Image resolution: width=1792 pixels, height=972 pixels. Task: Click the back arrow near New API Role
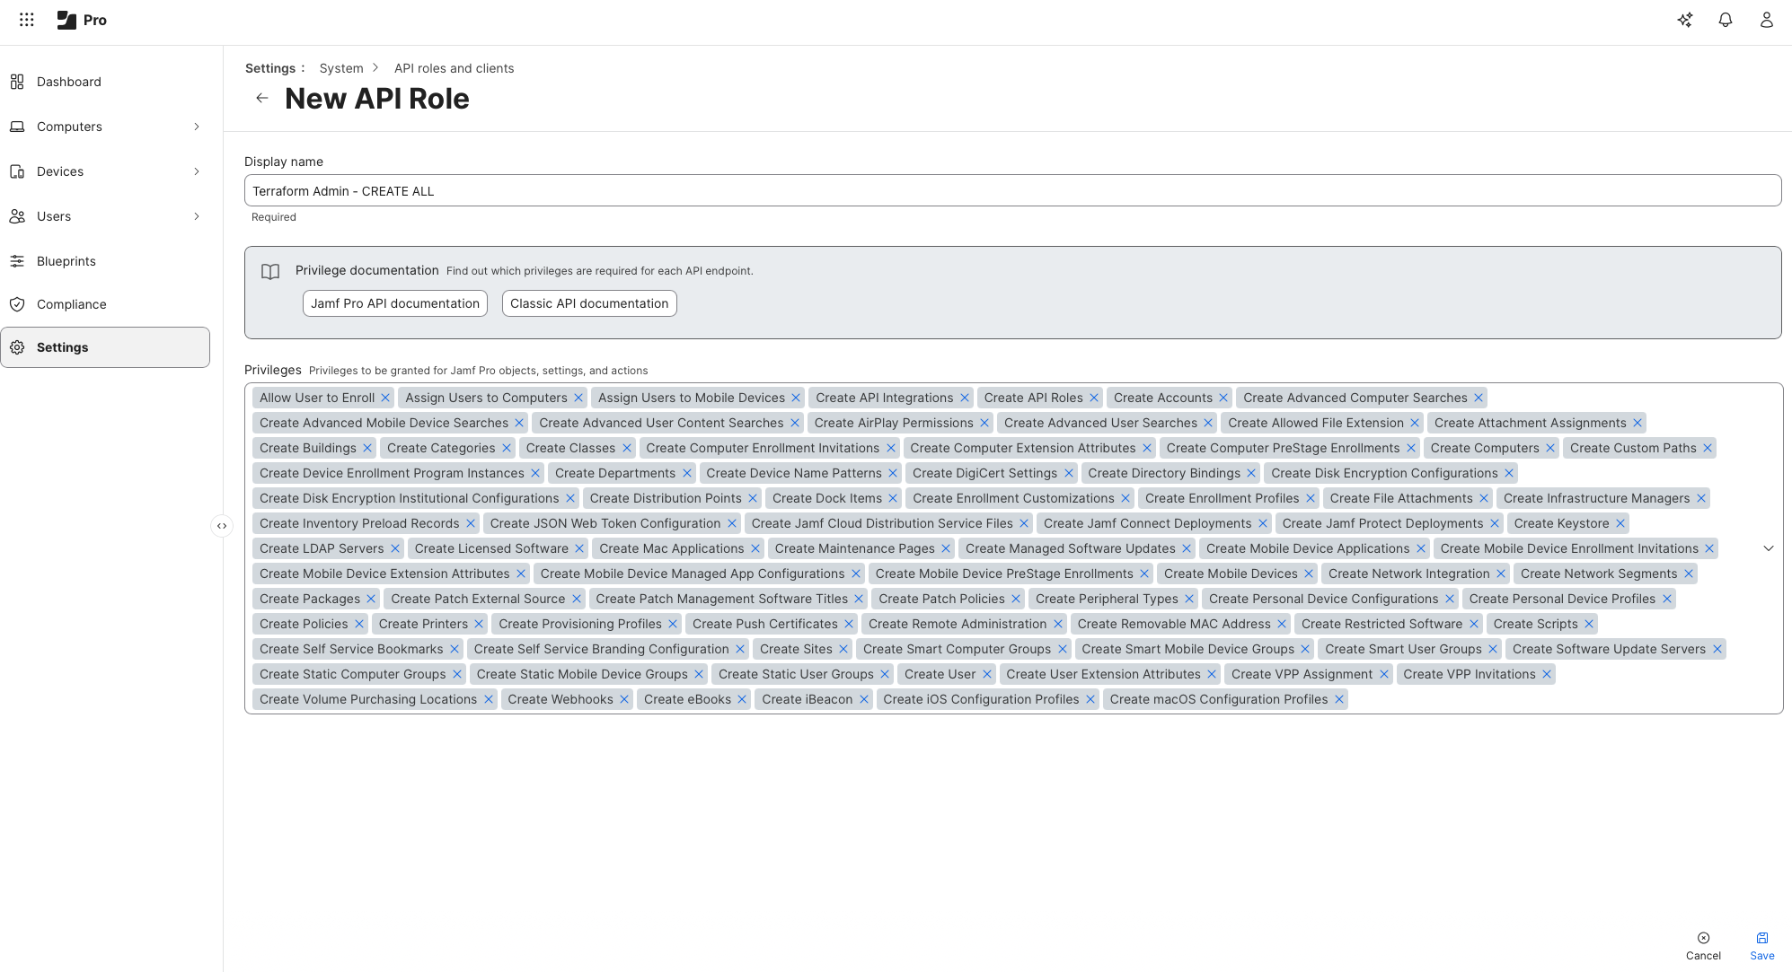point(261,98)
